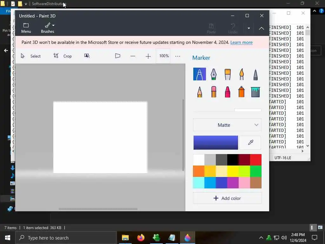Click the Notepad window's down scroll arrow
The height and width of the screenshot is (244, 325).
[x=308, y=146]
